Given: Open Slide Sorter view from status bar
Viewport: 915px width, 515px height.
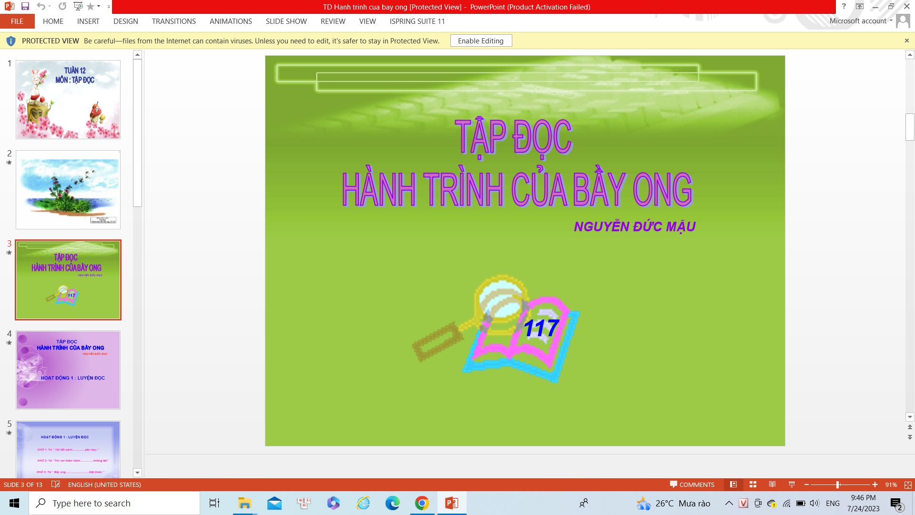Looking at the screenshot, I should [753, 484].
